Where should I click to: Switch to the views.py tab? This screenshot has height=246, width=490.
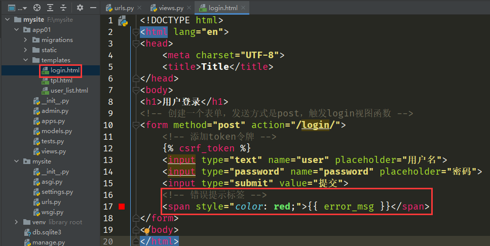coord(171,9)
